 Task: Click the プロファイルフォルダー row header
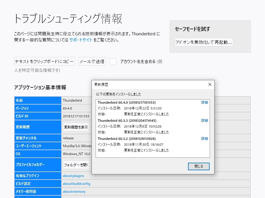tap(38, 165)
